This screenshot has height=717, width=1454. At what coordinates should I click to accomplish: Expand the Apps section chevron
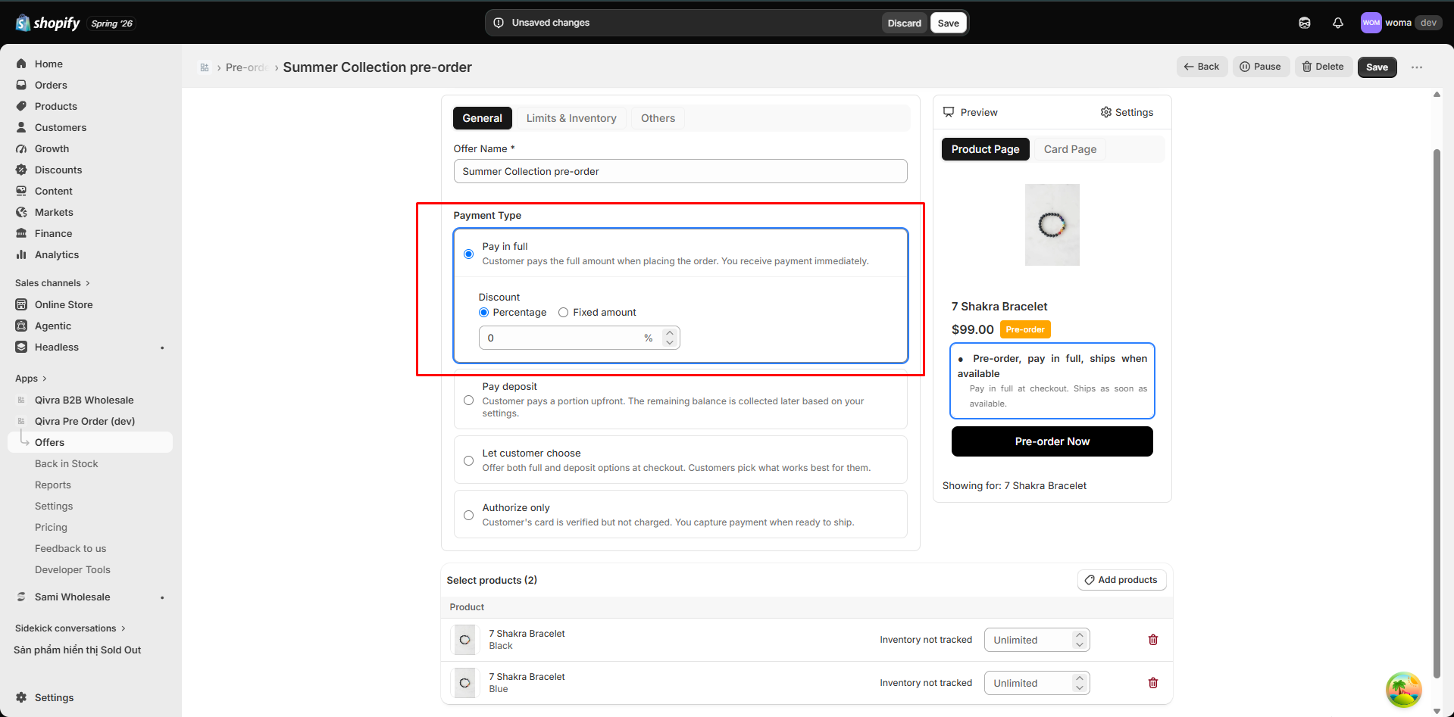coord(45,379)
